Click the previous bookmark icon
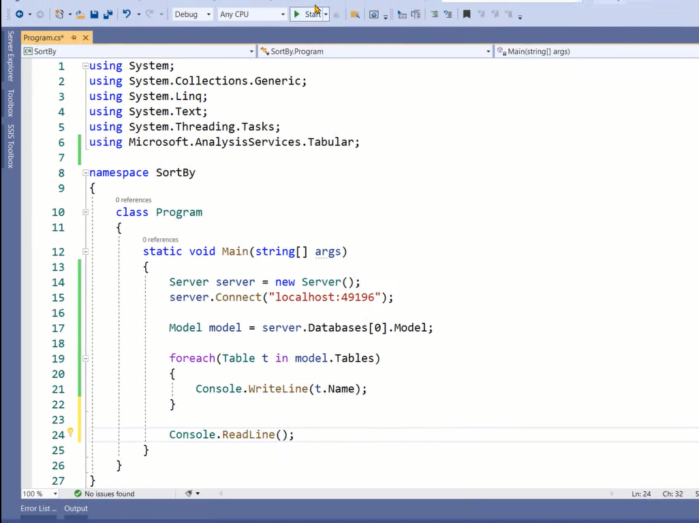 [x=481, y=15]
